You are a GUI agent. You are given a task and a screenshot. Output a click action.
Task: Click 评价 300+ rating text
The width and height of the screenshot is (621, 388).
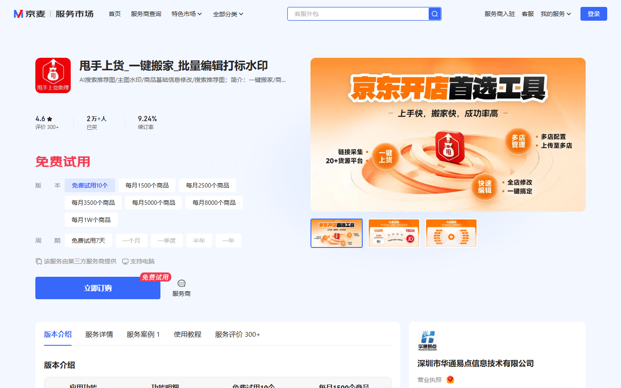[47, 127]
